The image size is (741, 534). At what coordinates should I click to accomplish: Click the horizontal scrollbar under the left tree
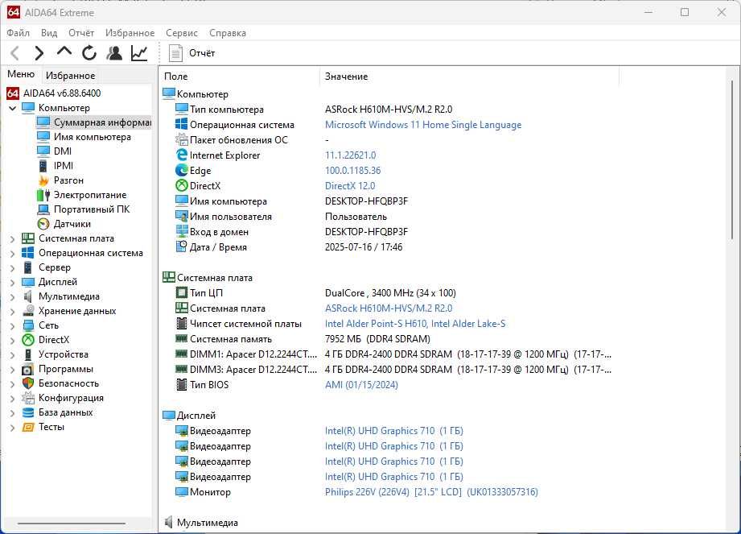point(72,523)
